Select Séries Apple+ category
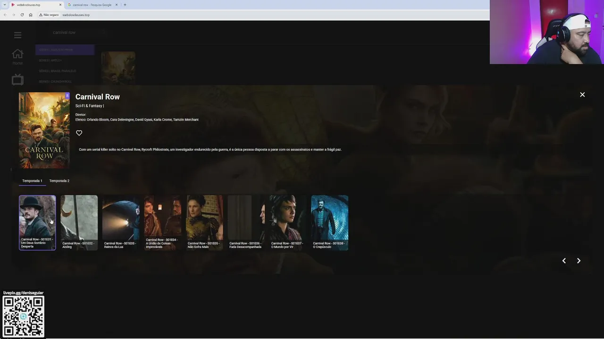 (65, 60)
